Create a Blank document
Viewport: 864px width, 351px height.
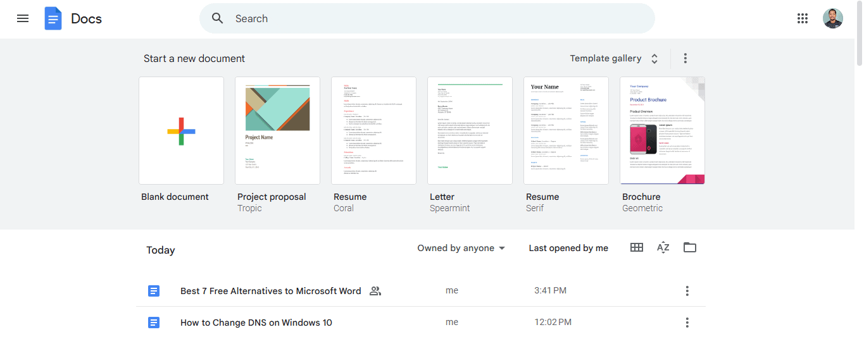(x=181, y=130)
